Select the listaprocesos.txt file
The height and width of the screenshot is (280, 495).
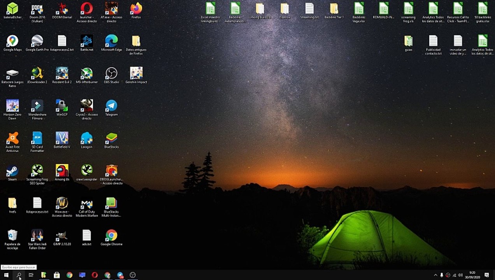coord(37,205)
